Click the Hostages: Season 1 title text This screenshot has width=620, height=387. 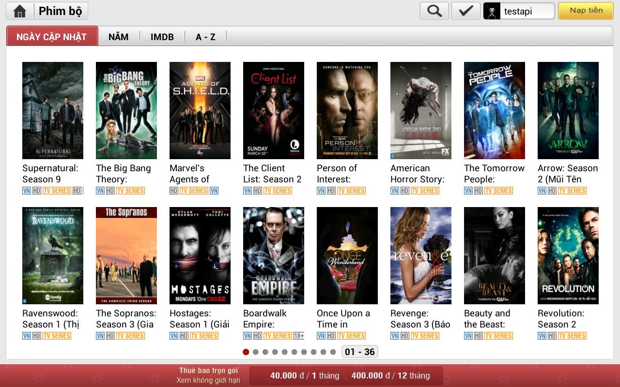[200, 319]
